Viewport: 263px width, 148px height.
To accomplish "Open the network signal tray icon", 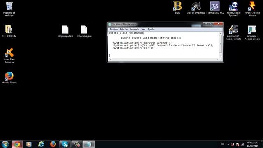I will pos(242,144).
